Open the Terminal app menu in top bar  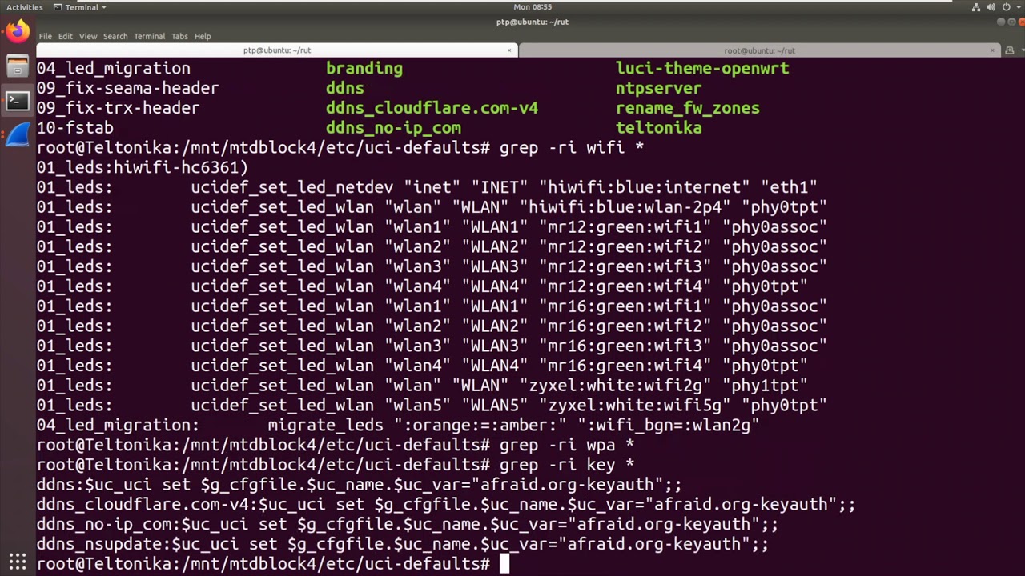[x=80, y=7]
